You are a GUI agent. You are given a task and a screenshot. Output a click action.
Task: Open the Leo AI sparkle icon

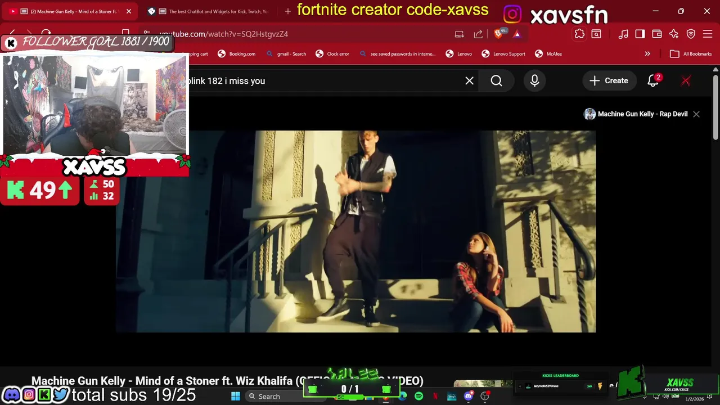point(674,34)
